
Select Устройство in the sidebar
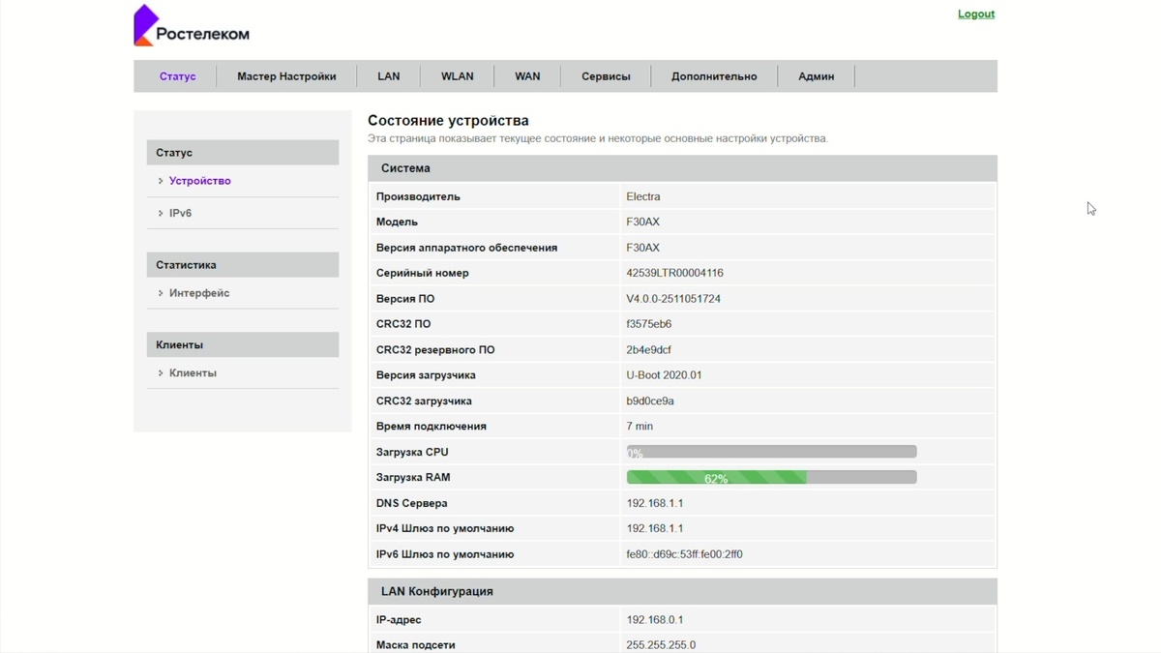click(199, 181)
